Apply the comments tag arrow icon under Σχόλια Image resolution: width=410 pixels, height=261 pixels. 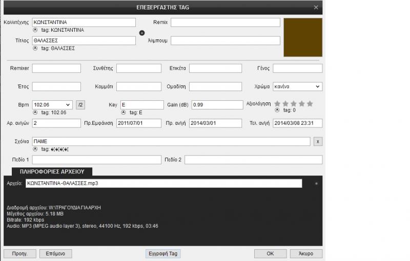coord(35,149)
